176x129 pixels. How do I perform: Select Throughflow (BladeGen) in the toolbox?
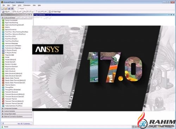click(13, 90)
